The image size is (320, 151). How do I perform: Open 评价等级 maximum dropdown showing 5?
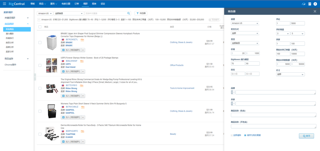(298, 33)
